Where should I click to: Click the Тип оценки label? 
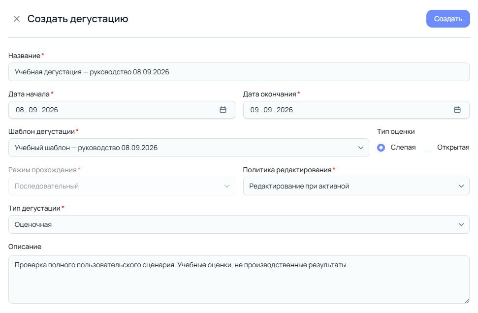pos(396,132)
